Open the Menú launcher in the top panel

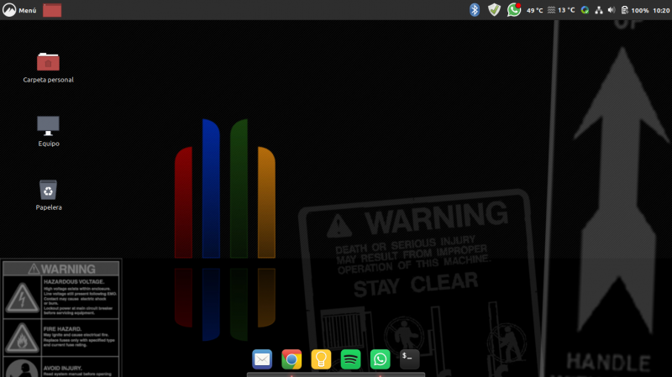20,10
